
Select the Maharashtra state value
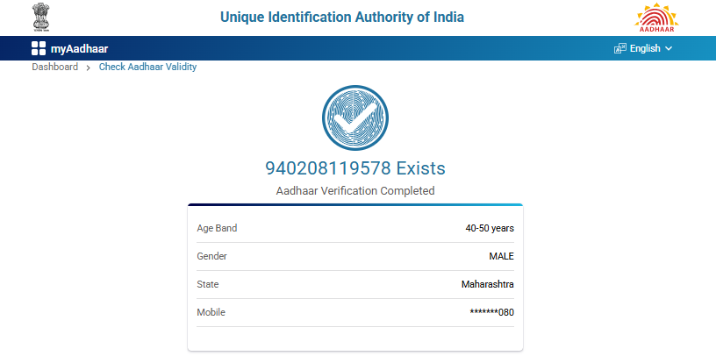[487, 284]
